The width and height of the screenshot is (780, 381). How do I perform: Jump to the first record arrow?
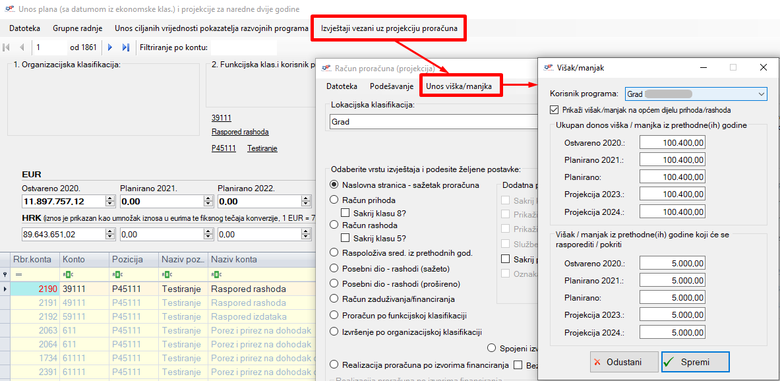[x=7, y=47]
